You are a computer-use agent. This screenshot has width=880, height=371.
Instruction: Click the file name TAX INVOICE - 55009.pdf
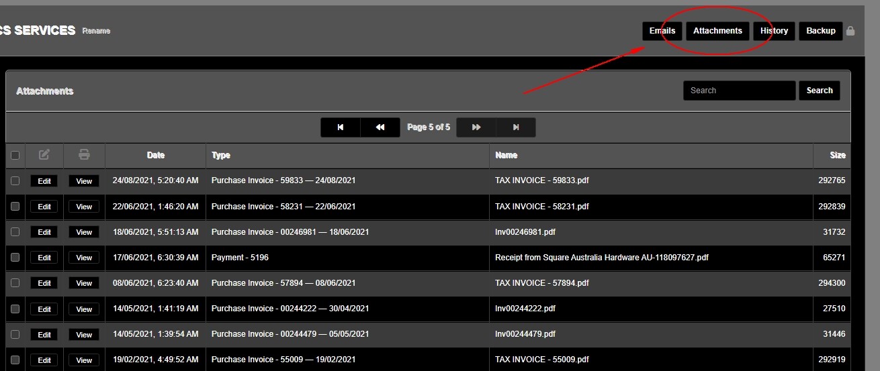click(x=542, y=360)
